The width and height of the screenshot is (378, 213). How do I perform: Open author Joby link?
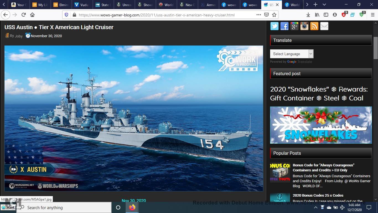(19, 36)
